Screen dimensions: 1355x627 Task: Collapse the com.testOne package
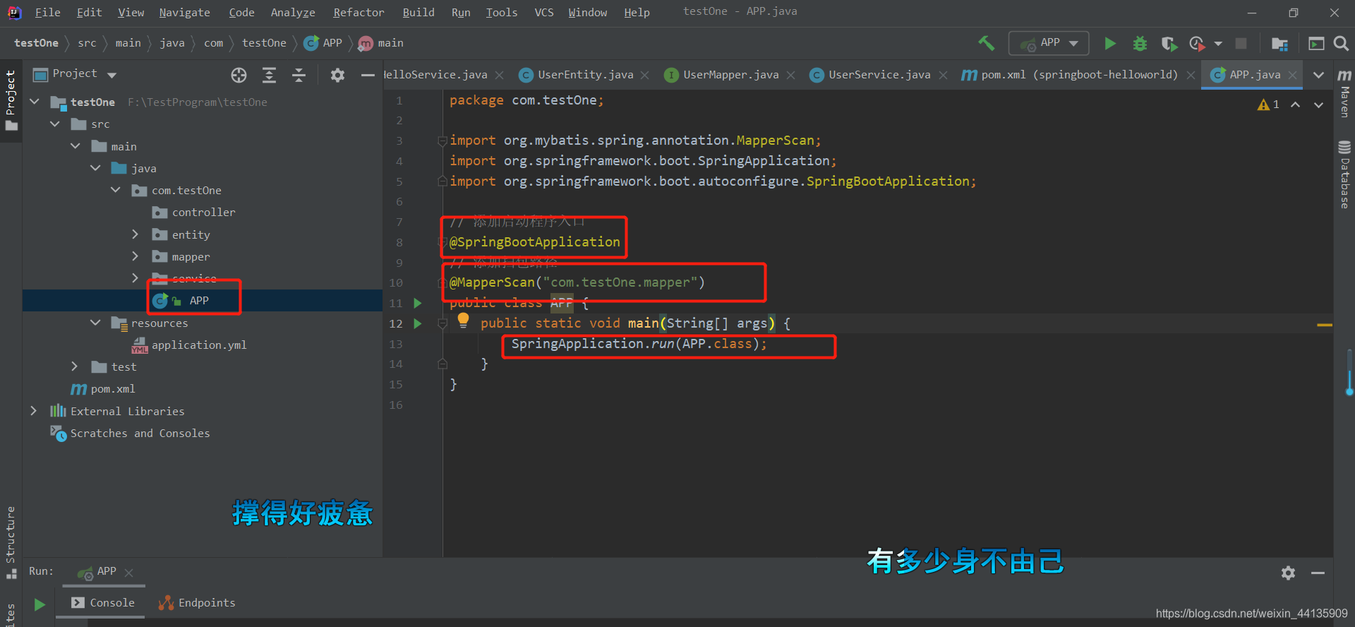116,190
